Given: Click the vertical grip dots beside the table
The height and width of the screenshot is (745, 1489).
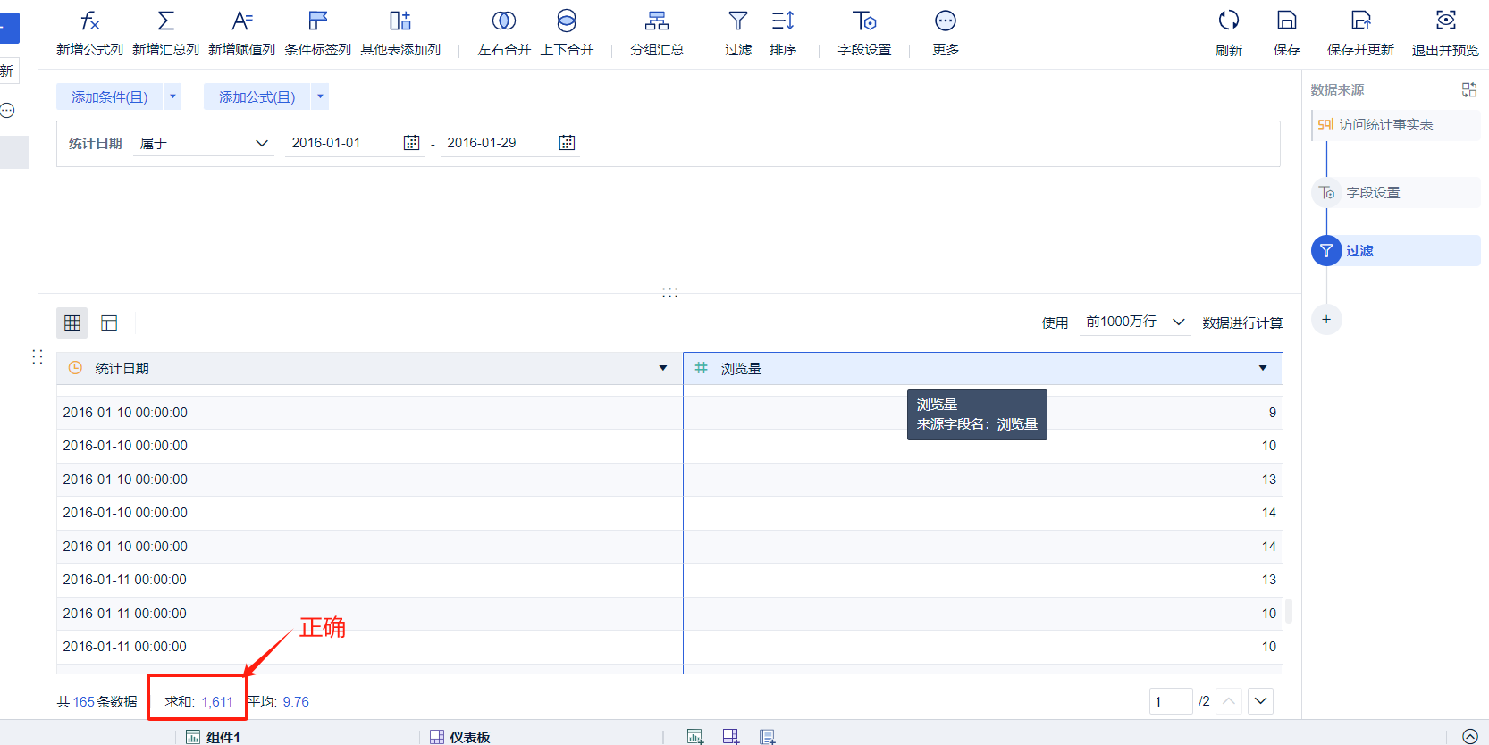Looking at the screenshot, I should [x=38, y=356].
